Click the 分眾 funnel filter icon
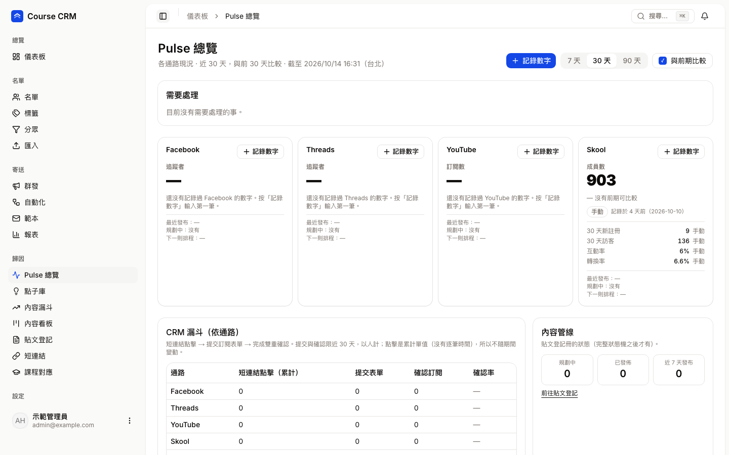Image resolution: width=729 pixels, height=455 pixels. (16, 129)
